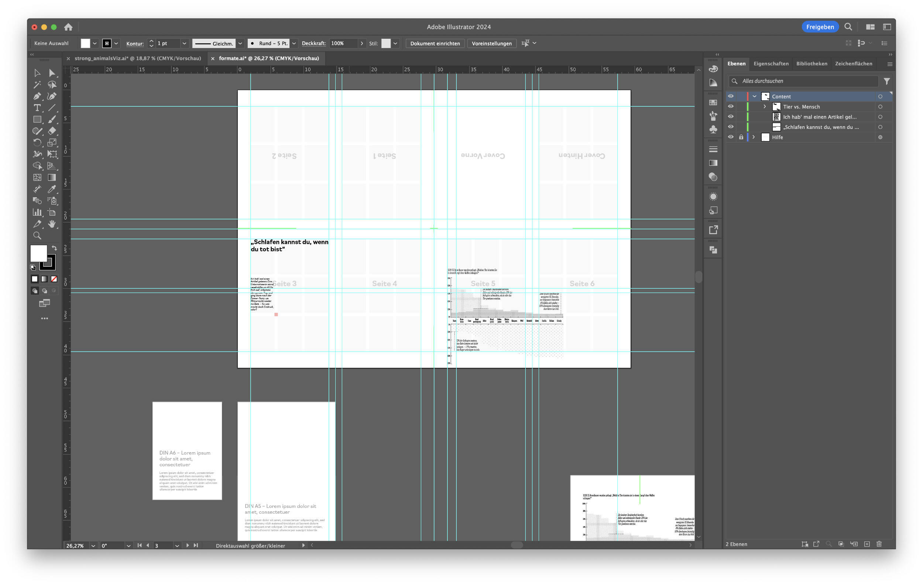This screenshot has width=923, height=585.
Task: Select the Scale tool
Action: point(52,143)
